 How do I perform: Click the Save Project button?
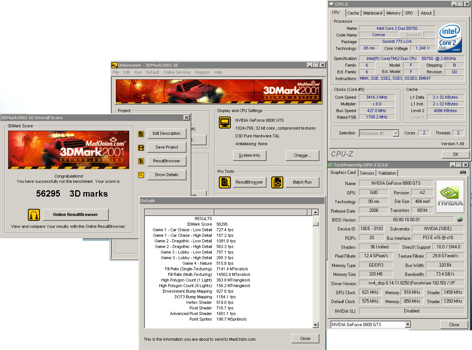167,147
